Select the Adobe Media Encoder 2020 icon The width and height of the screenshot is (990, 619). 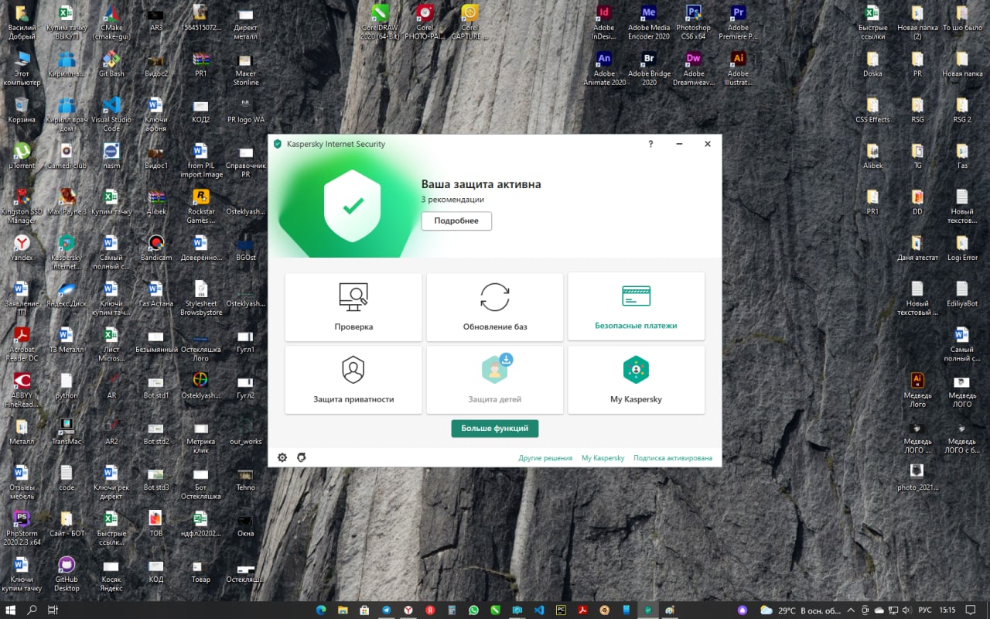pyautogui.click(x=649, y=22)
